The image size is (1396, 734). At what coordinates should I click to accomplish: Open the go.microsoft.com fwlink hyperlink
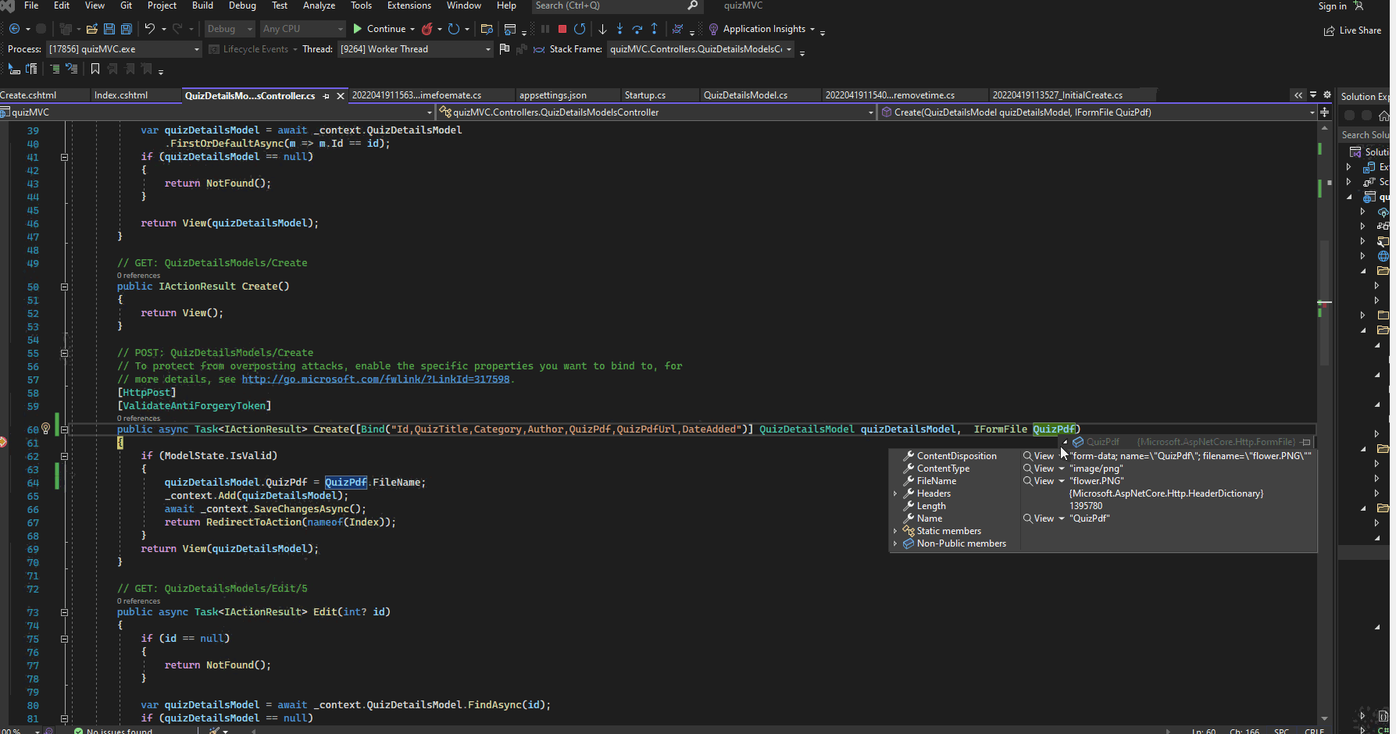pos(375,379)
